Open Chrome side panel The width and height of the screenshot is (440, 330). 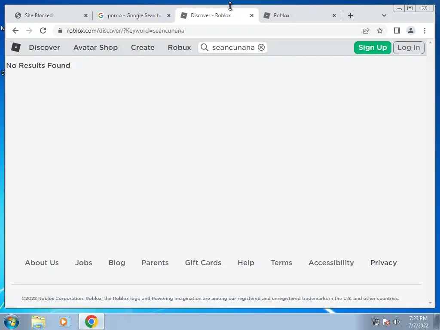tap(397, 31)
